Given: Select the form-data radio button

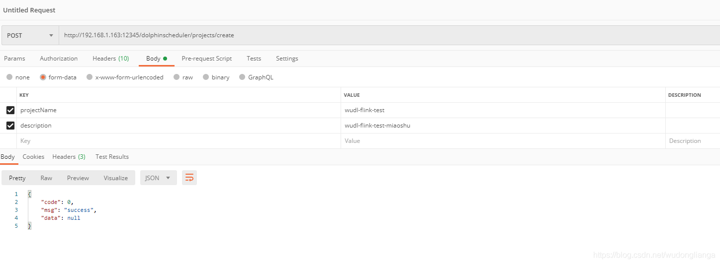Looking at the screenshot, I should (x=43, y=77).
